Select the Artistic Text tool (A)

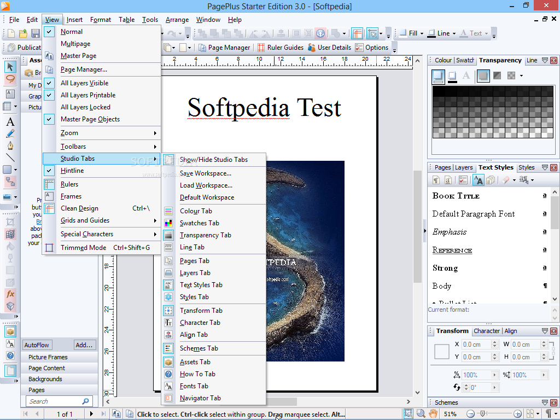click(x=10, y=122)
